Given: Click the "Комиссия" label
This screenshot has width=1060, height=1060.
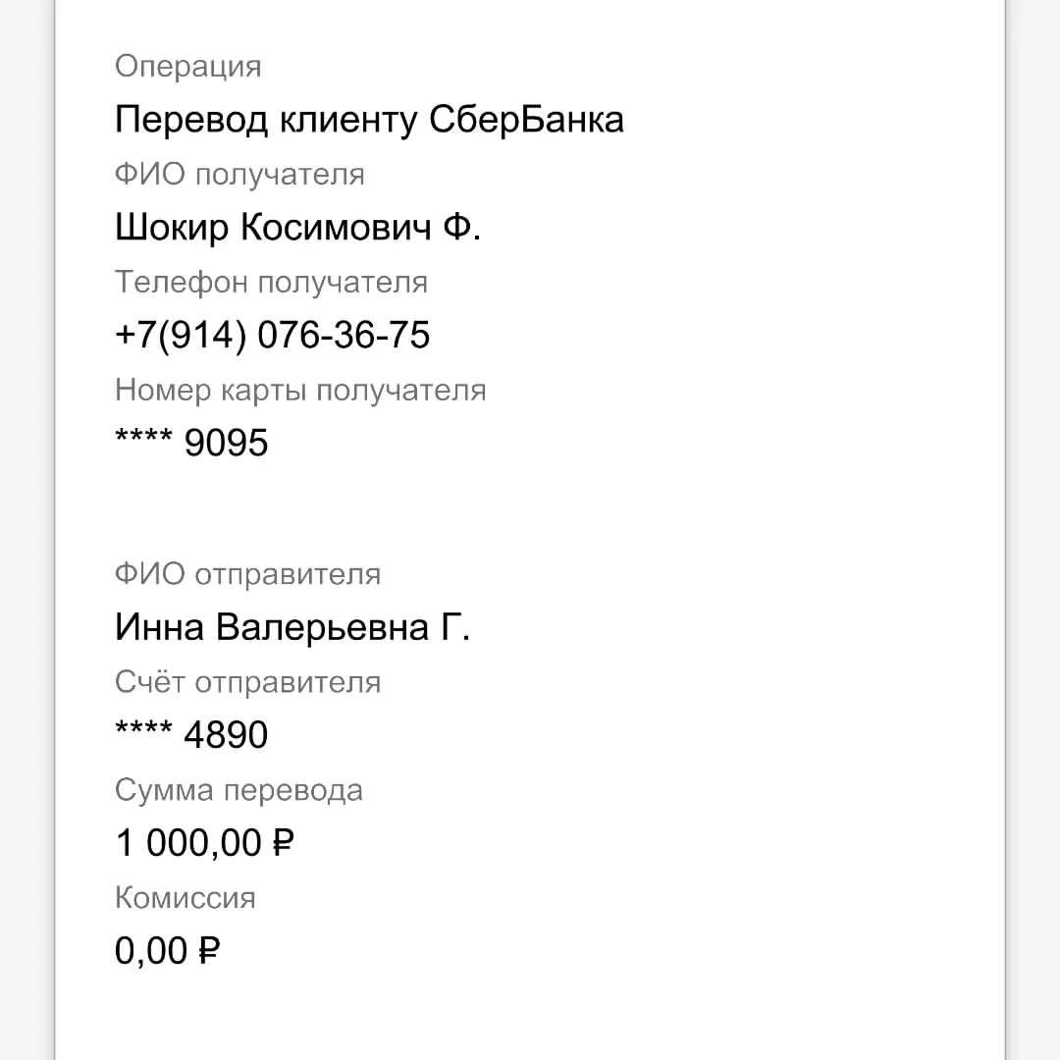Looking at the screenshot, I should tap(185, 898).
